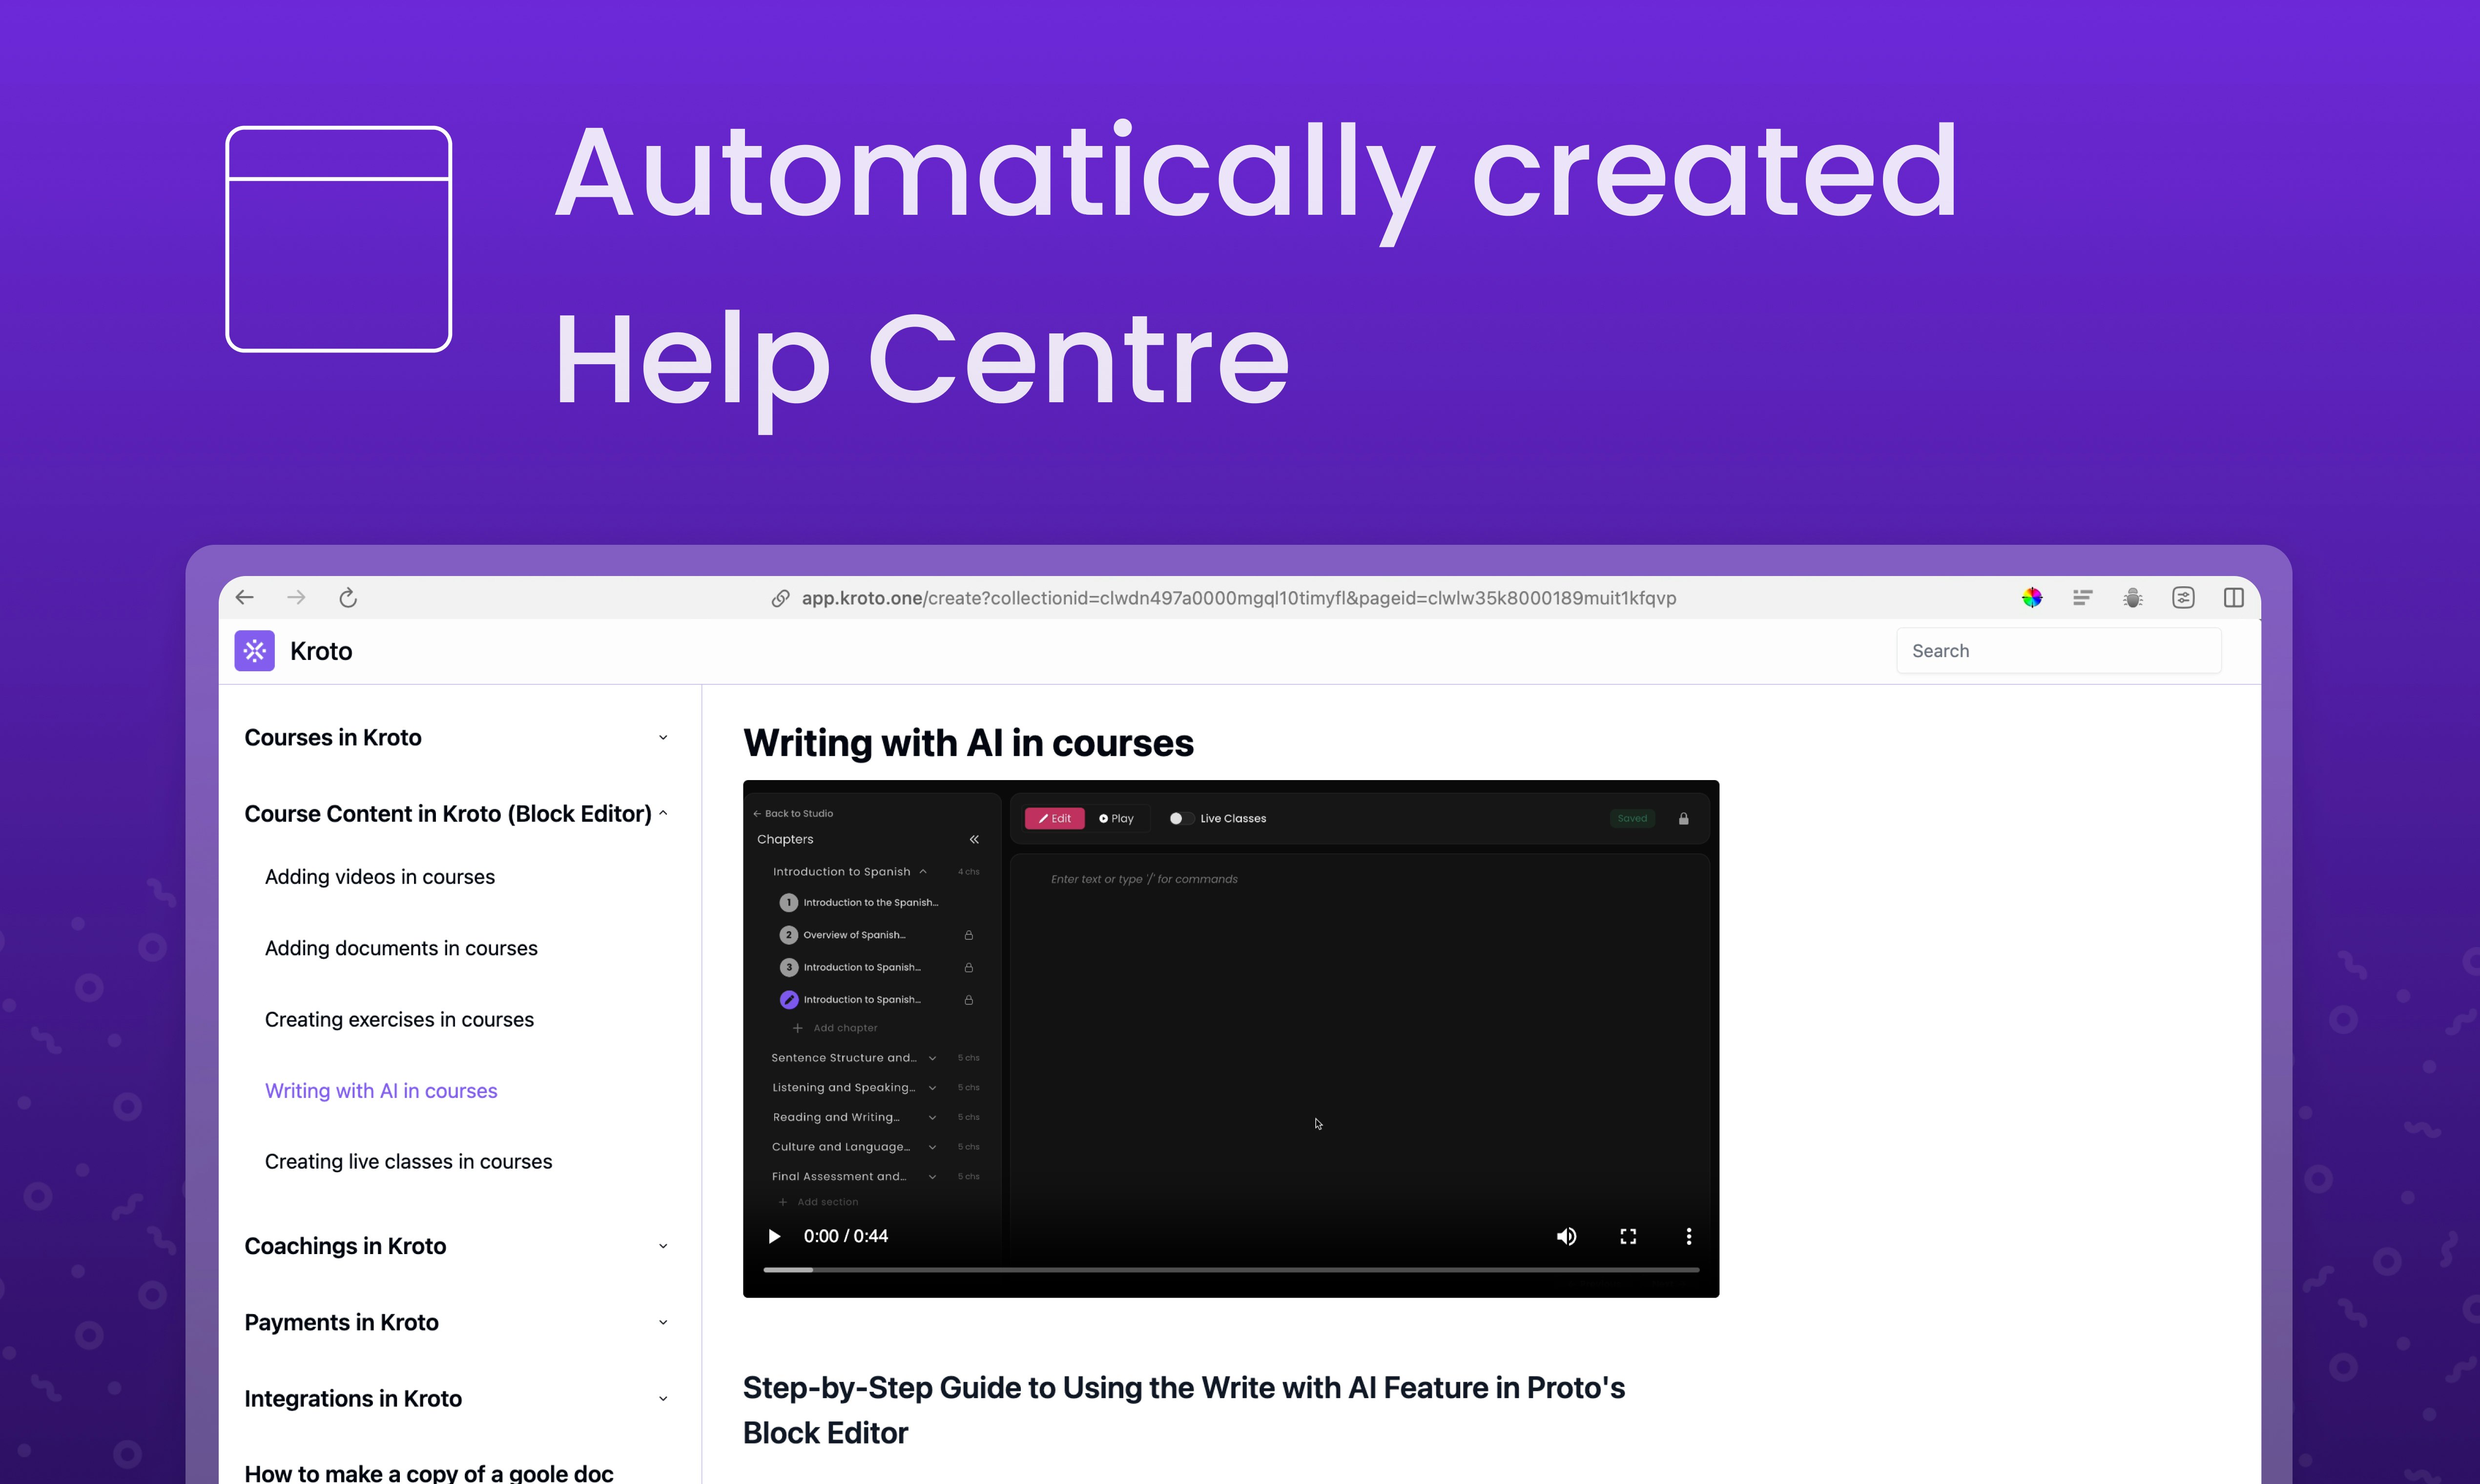2480x1484 pixels.
Task: Click the bug extension icon in toolbar
Action: (x=2133, y=598)
